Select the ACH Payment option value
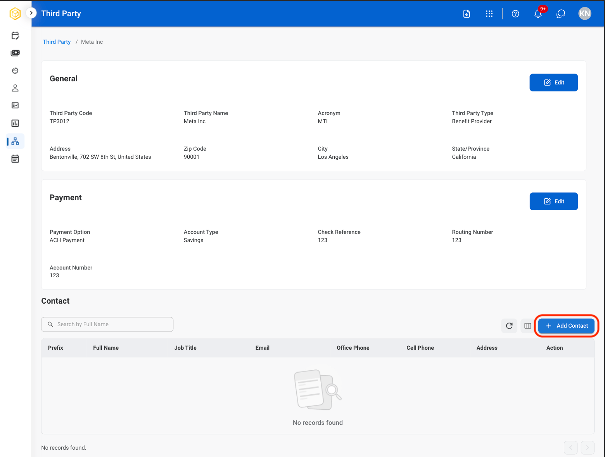This screenshot has height=457, width=605. click(67, 240)
